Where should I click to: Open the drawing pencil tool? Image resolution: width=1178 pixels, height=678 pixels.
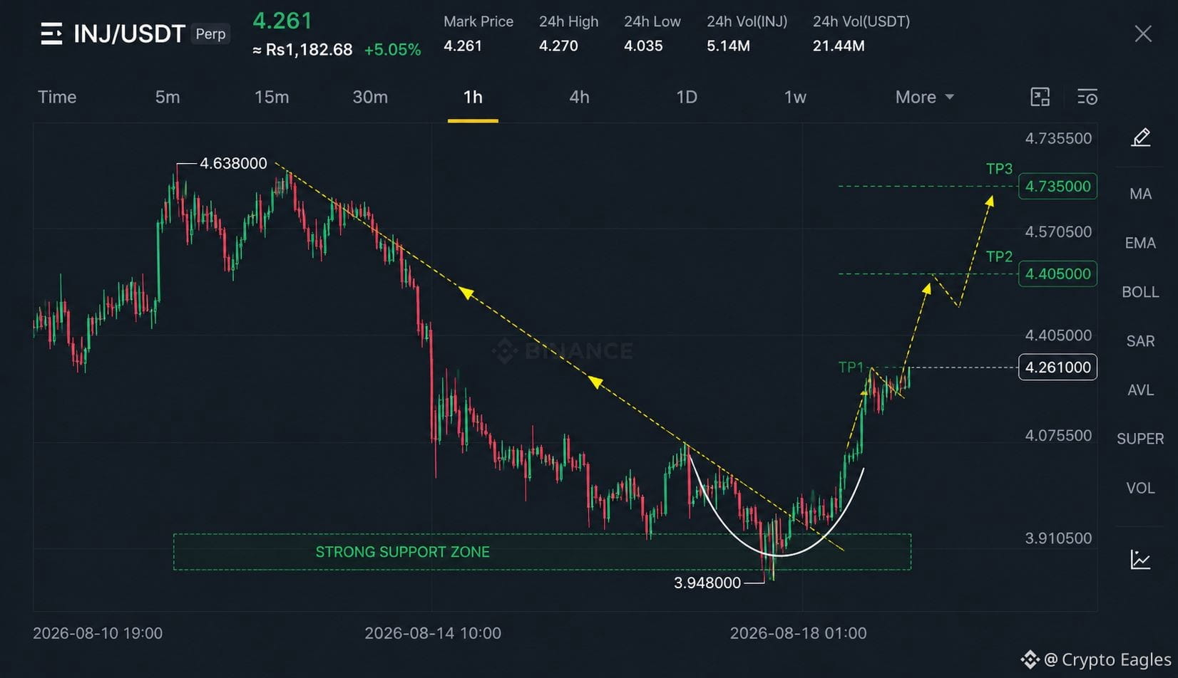[x=1140, y=137]
